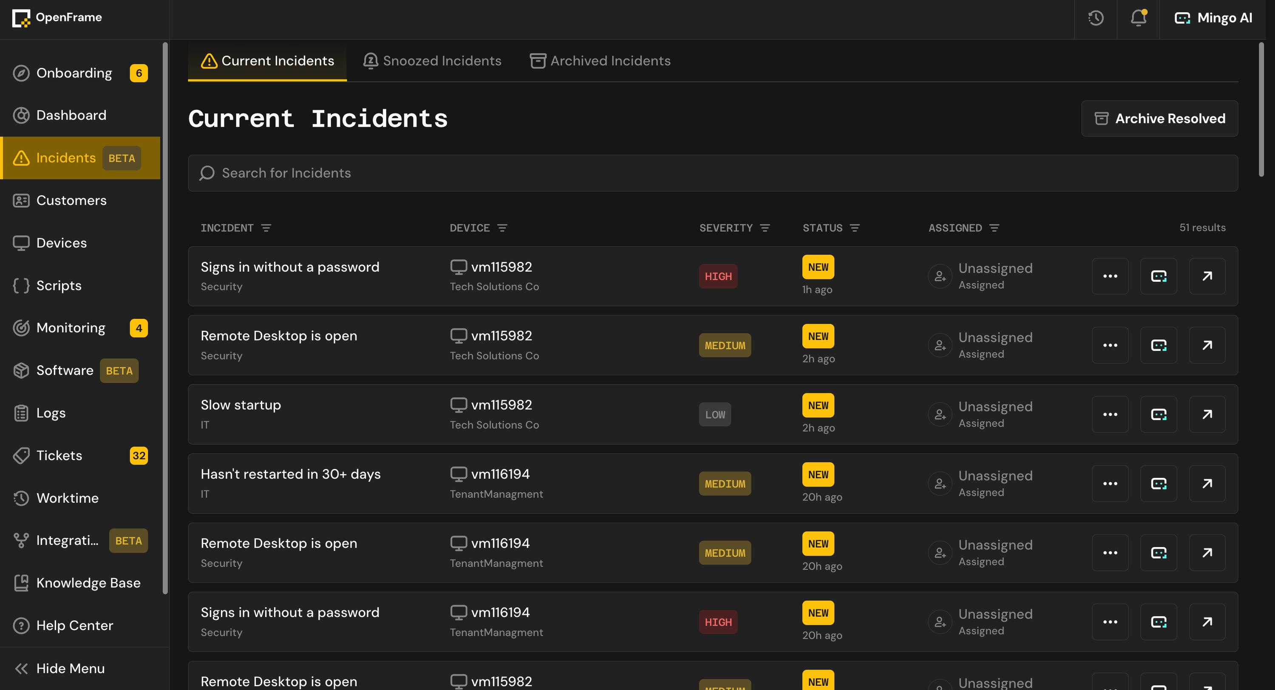
Task: Click the main page vertical scrollbar
Action: pos(1261,110)
